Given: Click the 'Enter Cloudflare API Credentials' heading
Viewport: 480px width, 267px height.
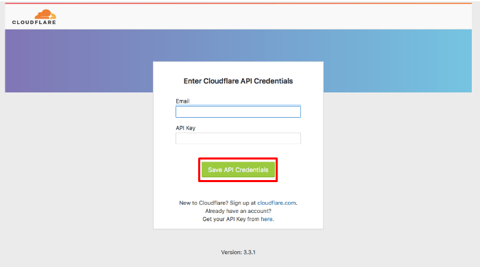Looking at the screenshot, I should coord(238,81).
